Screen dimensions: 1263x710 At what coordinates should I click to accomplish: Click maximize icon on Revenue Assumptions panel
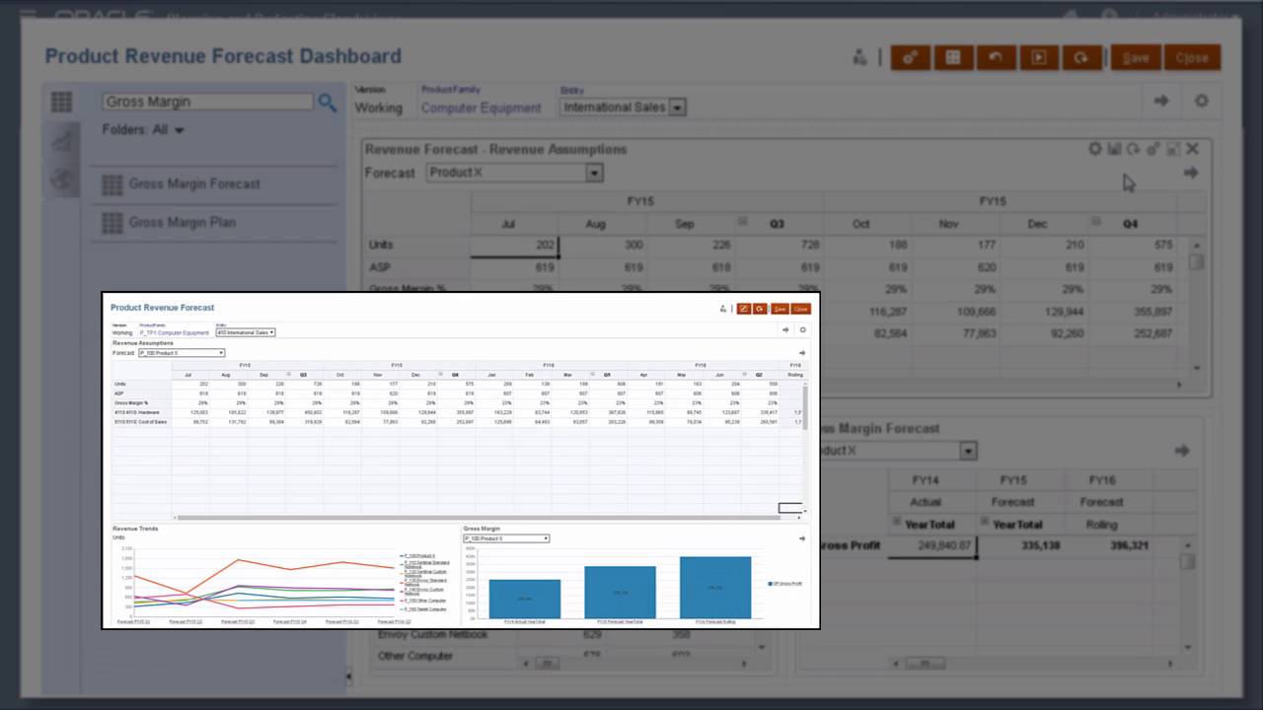click(1172, 149)
